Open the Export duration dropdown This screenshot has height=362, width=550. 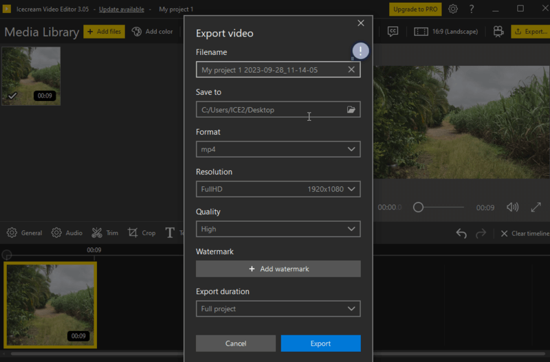278,308
